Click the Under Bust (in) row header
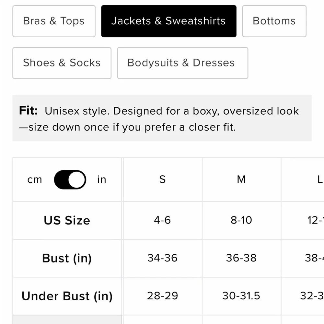The image size is (324, 324). 67,296
